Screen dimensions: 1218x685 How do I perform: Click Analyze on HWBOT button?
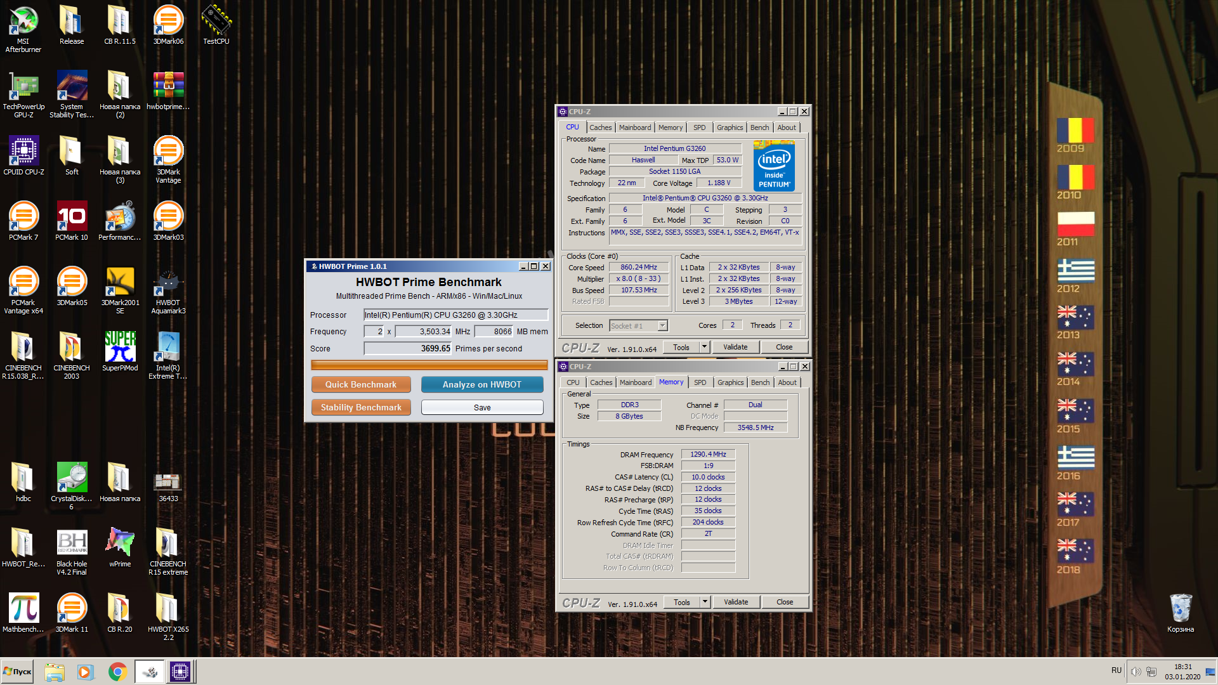click(482, 384)
